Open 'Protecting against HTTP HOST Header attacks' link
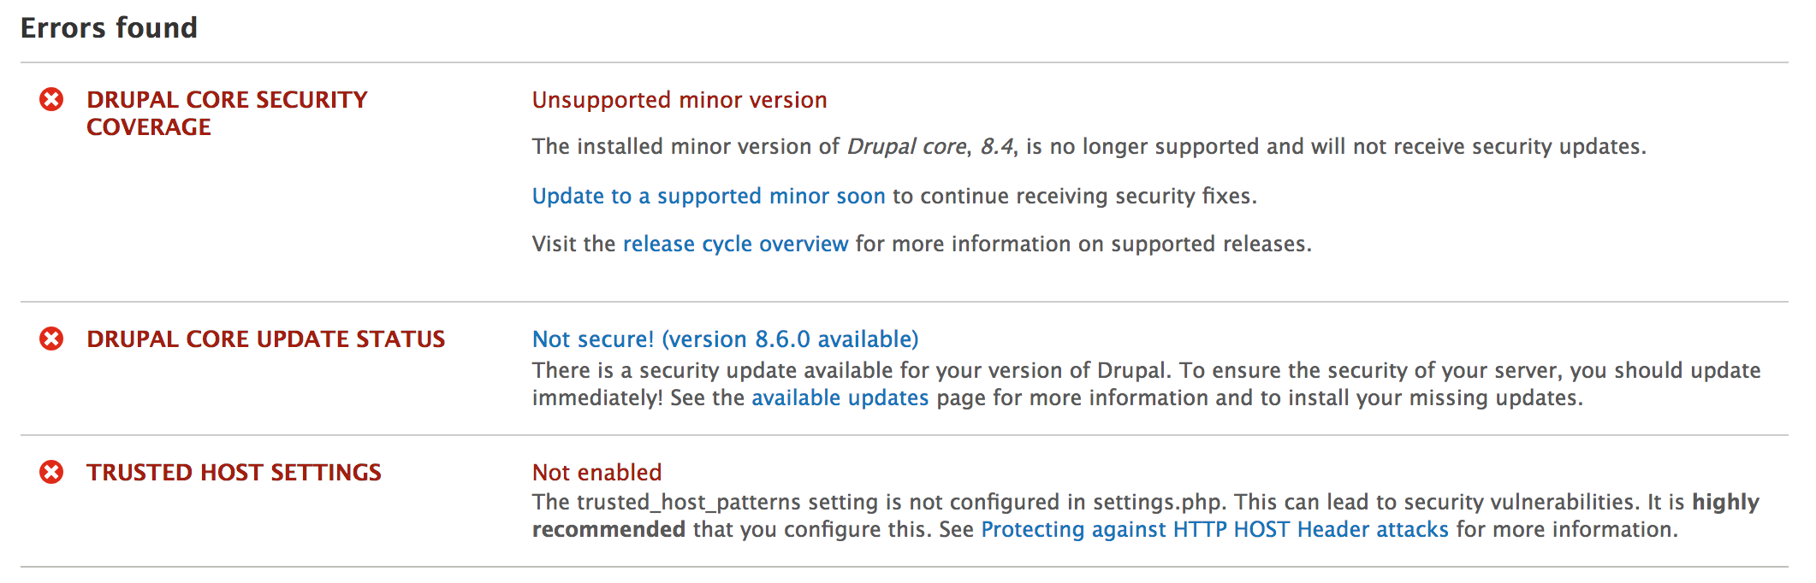This screenshot has width=1816, height=583. pos(1214,529)
